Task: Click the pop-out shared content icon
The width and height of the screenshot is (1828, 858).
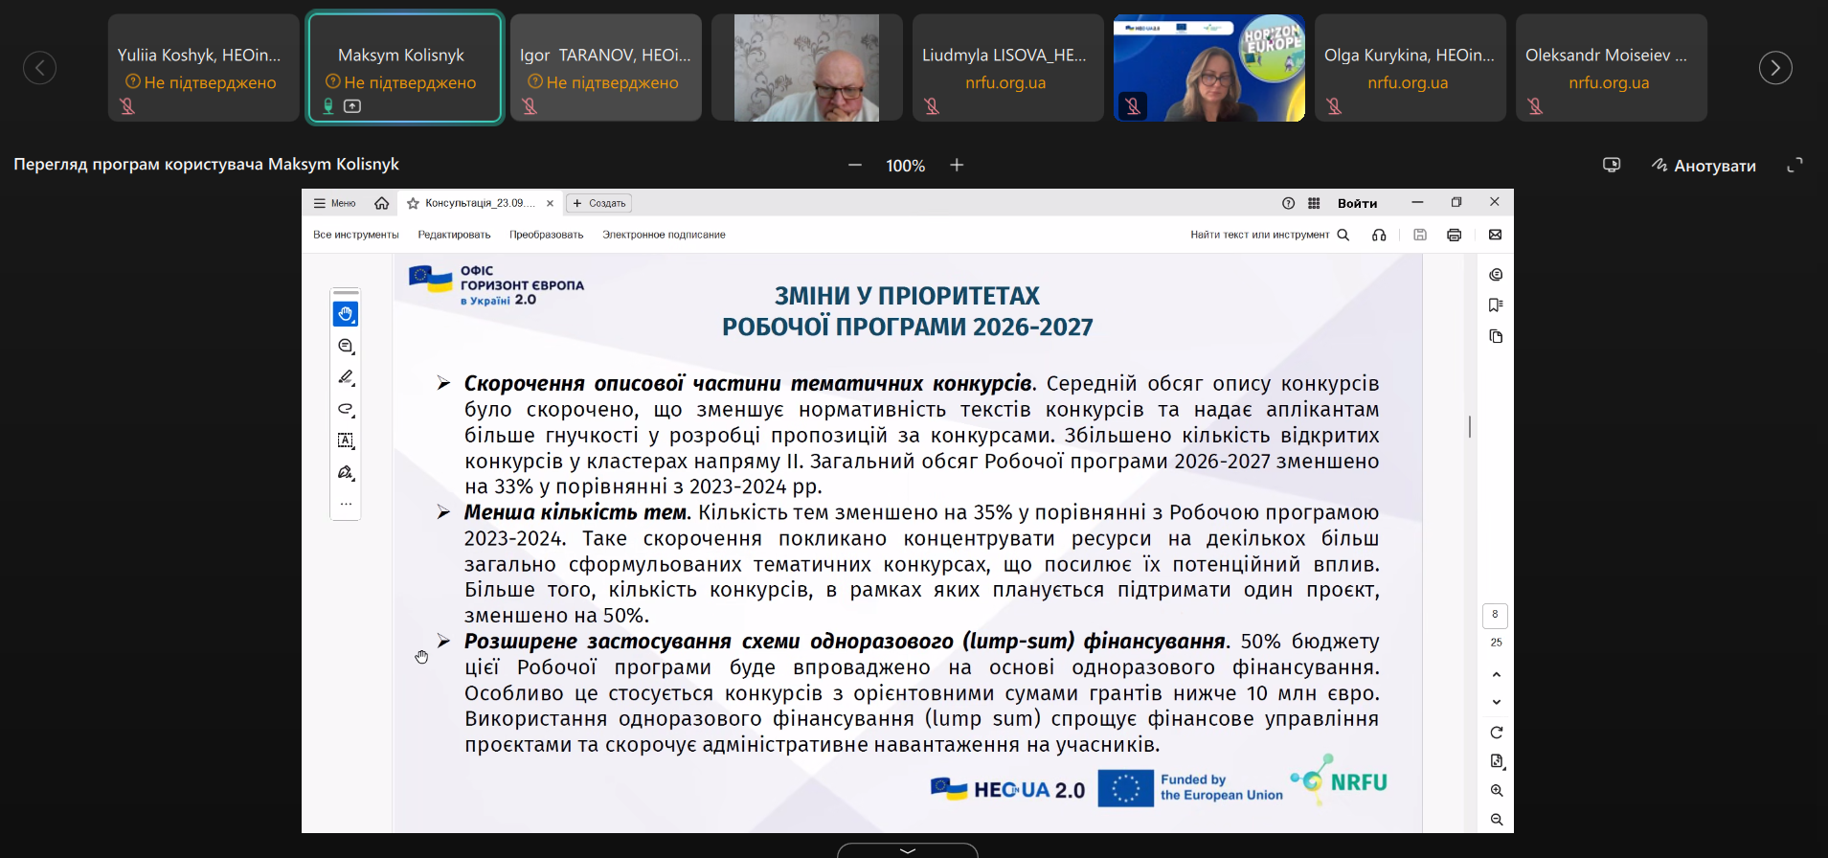Action: pyautogui.click(x=1612, y=165)
